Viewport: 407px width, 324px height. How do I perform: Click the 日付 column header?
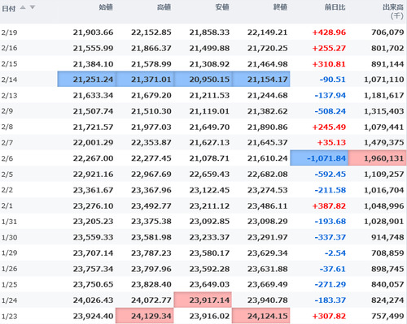9,8
